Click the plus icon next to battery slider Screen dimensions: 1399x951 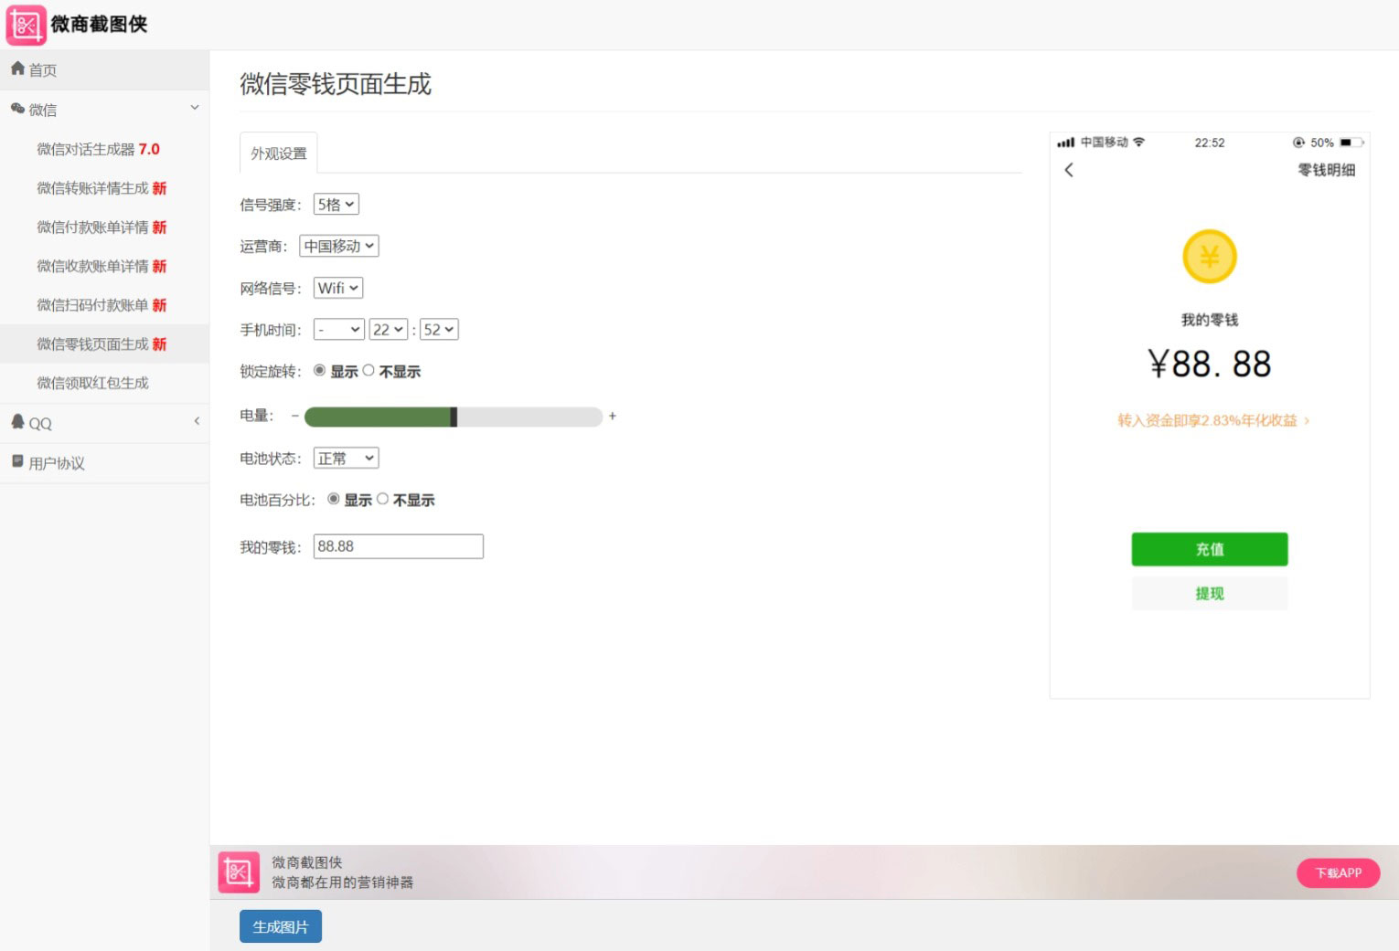tap(613, 416)
